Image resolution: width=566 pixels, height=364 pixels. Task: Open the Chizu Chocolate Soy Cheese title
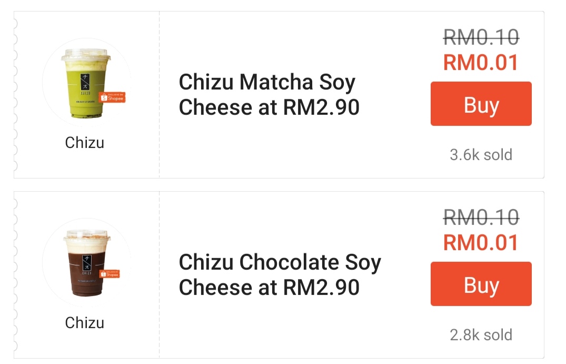280,274
